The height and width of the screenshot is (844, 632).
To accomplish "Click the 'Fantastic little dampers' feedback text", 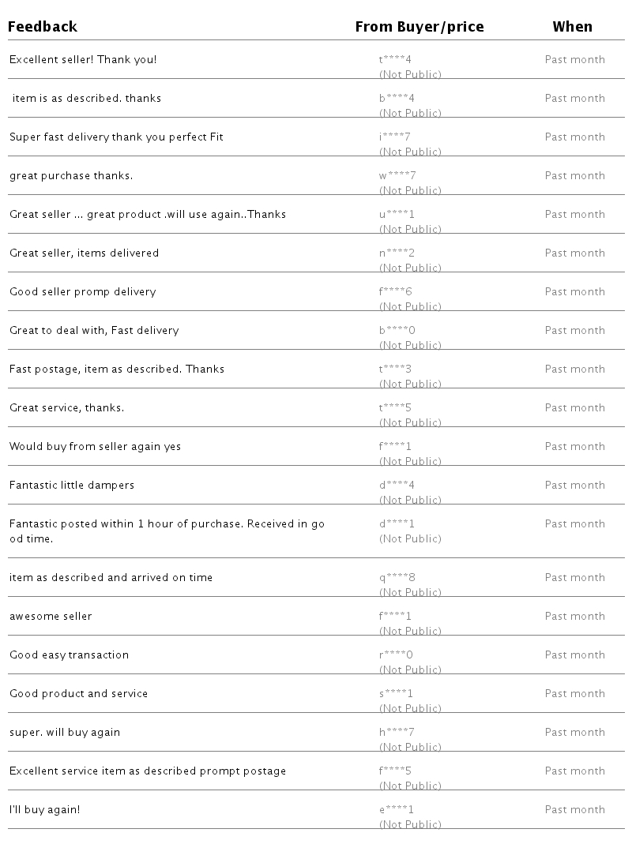I will tap(72, 485).
